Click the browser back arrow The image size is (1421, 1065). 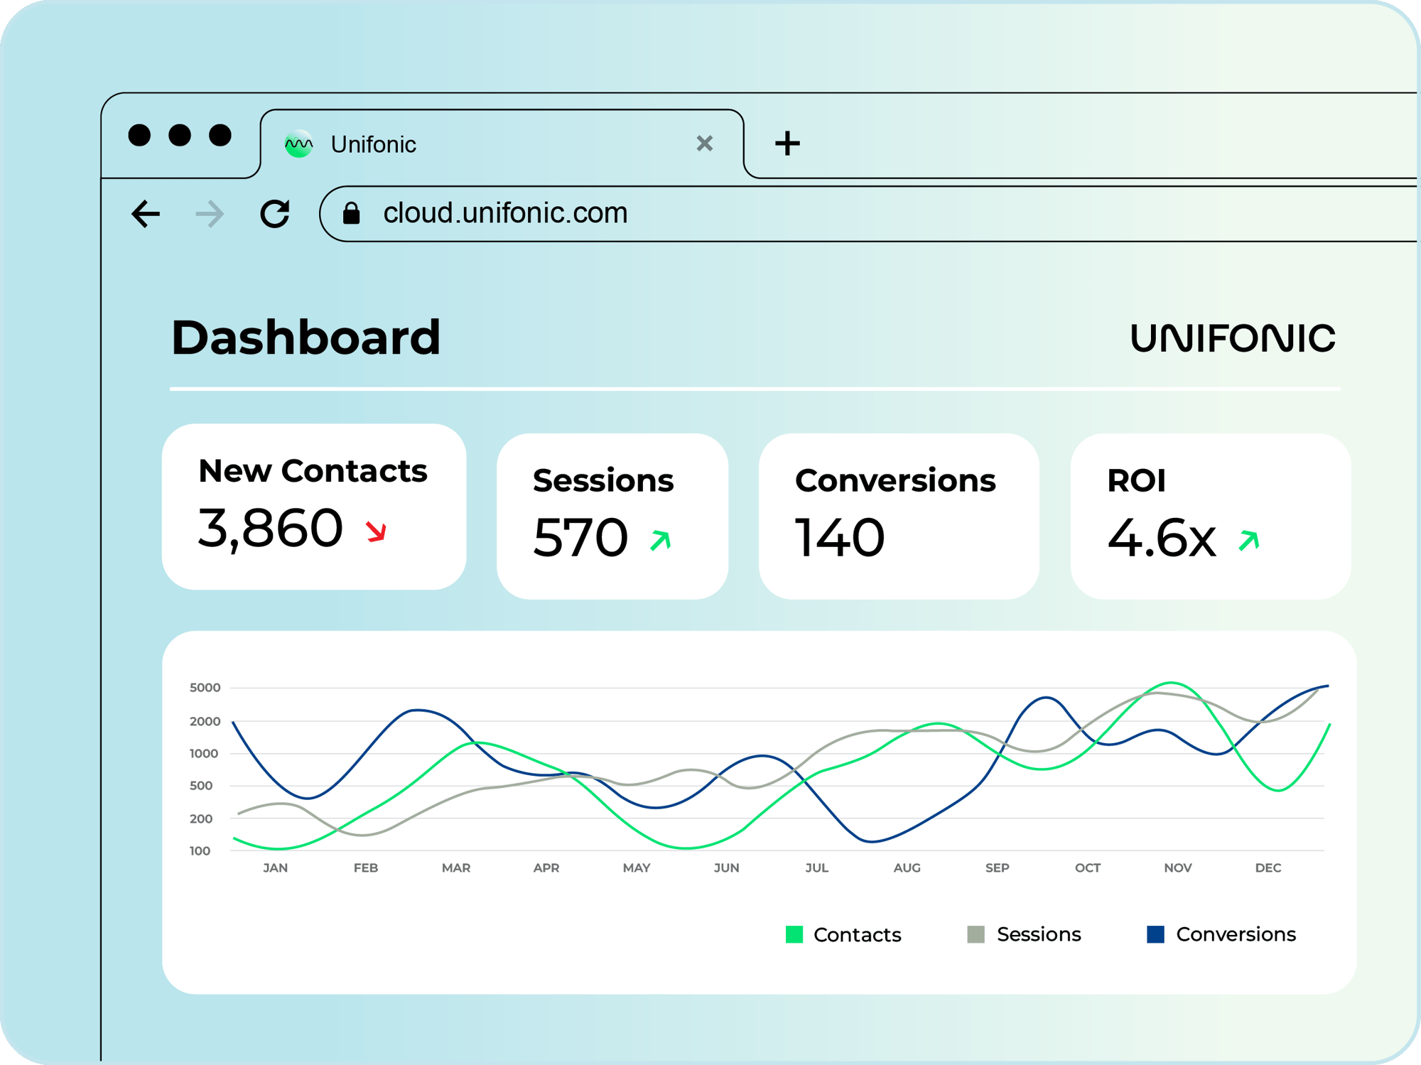pyautogui.click(x=146, y=214)
